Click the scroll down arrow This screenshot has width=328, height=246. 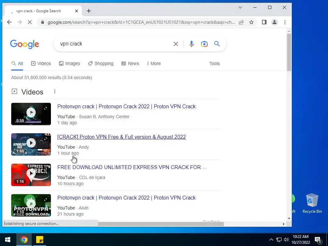coord(289,218)
